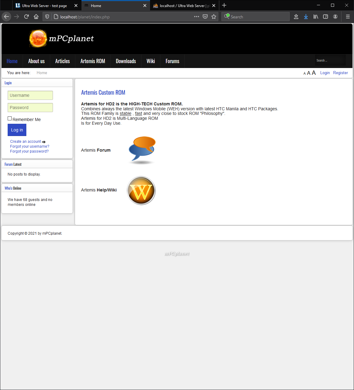Click the mPCplanet site title text
354x390 pixels.
71,39
